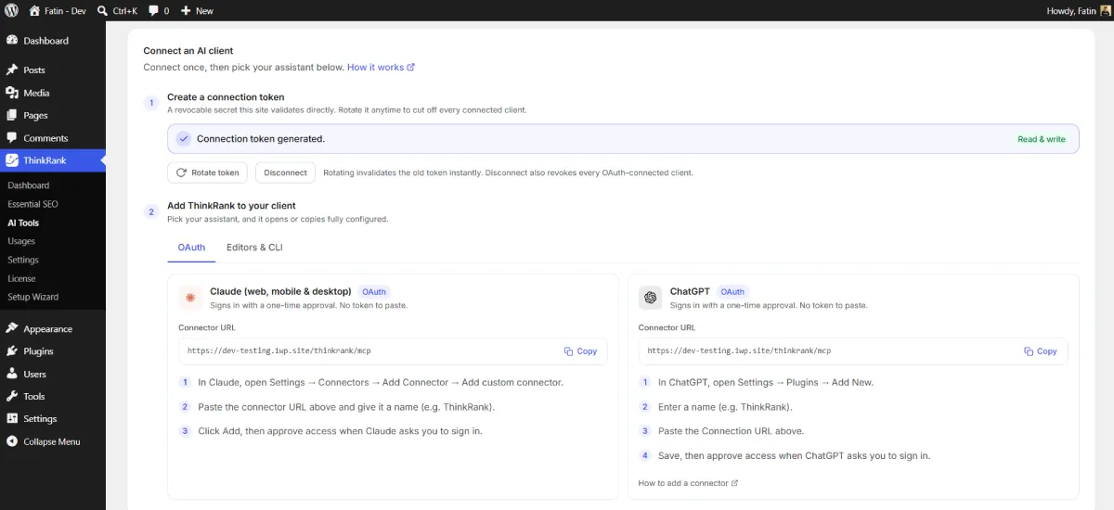Screen dimensions: 1114x510
Task: Click the OAuth badge next to Claude
Action: pyautogui.click(x=374, y=291)
